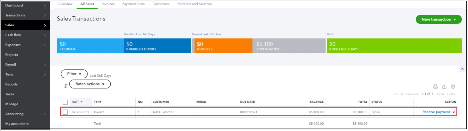Screen dimensions: 468x131
Task: Click the $5,100 Open Invoice tile
Action: click(289, 46)
